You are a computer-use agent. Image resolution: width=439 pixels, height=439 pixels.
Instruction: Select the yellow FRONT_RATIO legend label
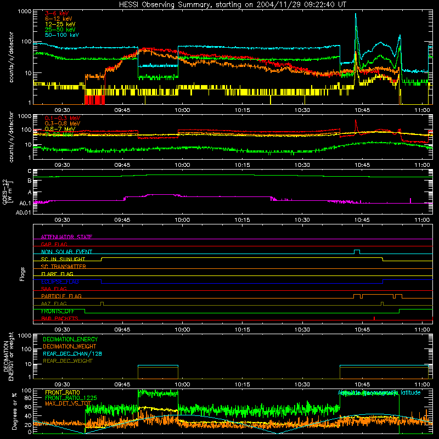(63, 392)
